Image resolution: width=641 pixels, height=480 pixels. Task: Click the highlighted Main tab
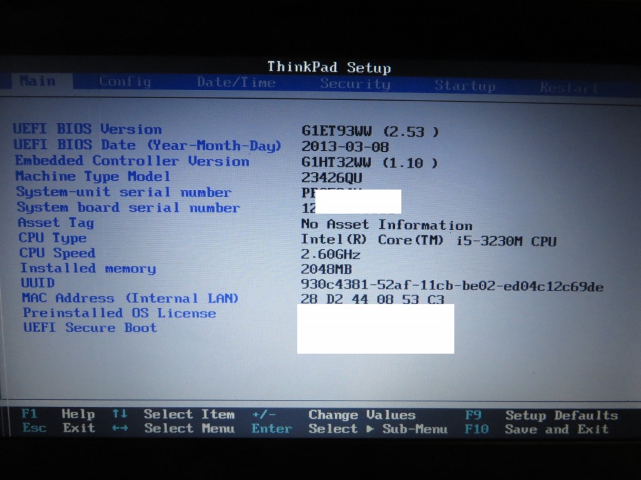coord(38,81)
